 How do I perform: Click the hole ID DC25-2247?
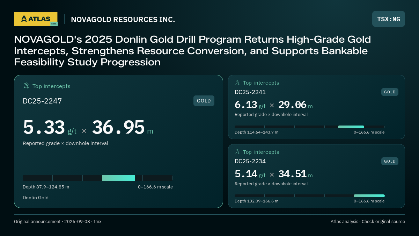42,101
